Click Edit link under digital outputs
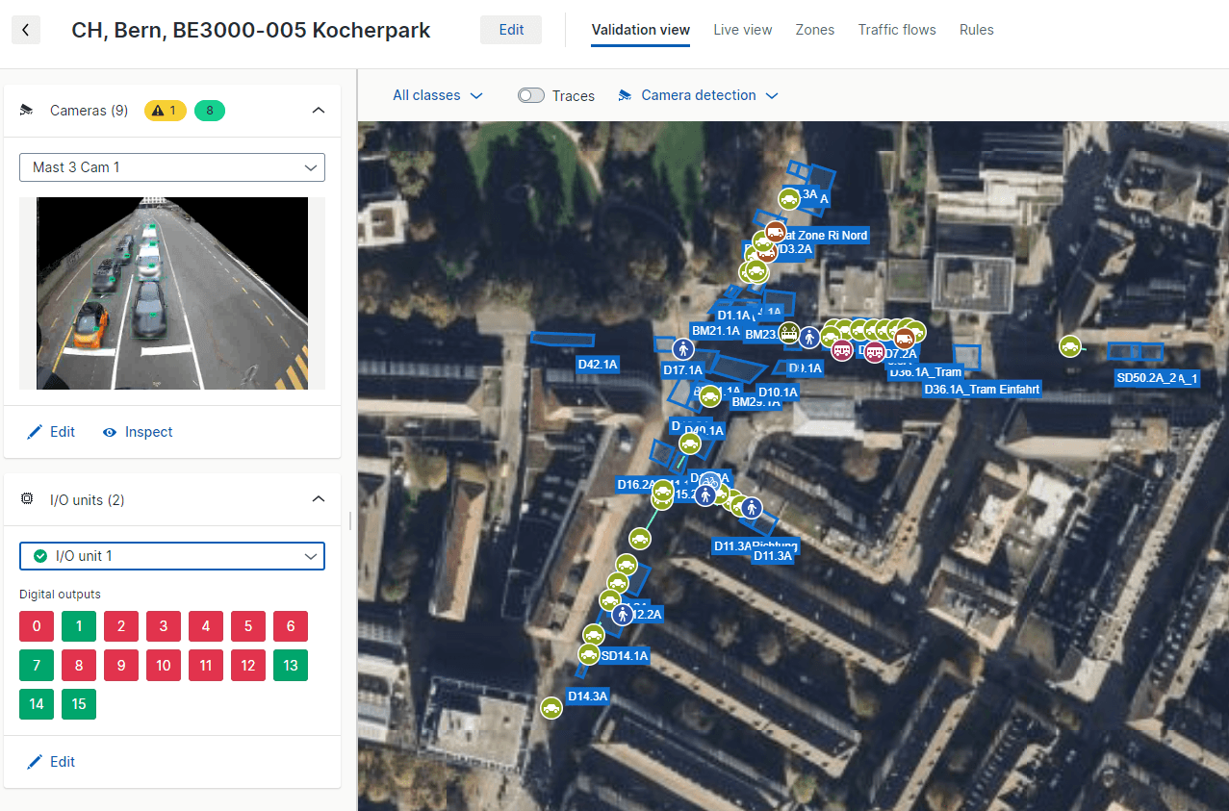 coord(51,762)
